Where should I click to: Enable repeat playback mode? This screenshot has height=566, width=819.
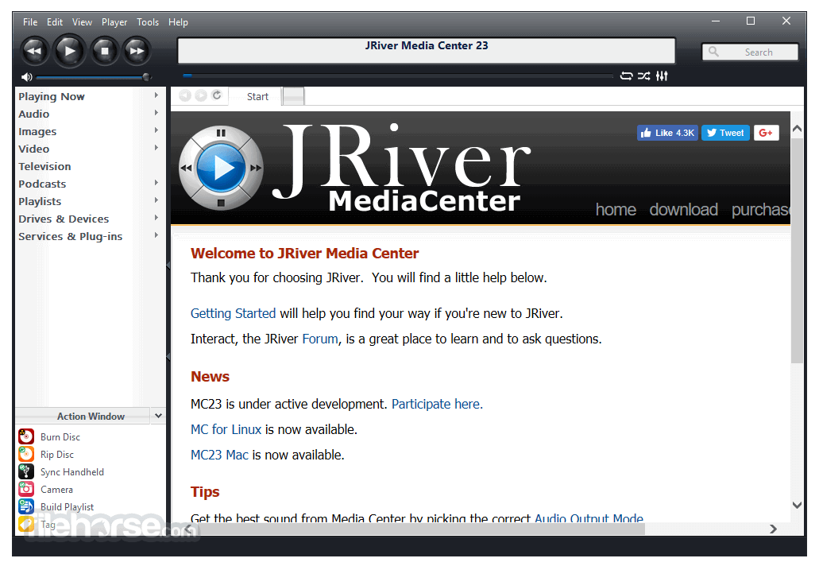[627, 76]
